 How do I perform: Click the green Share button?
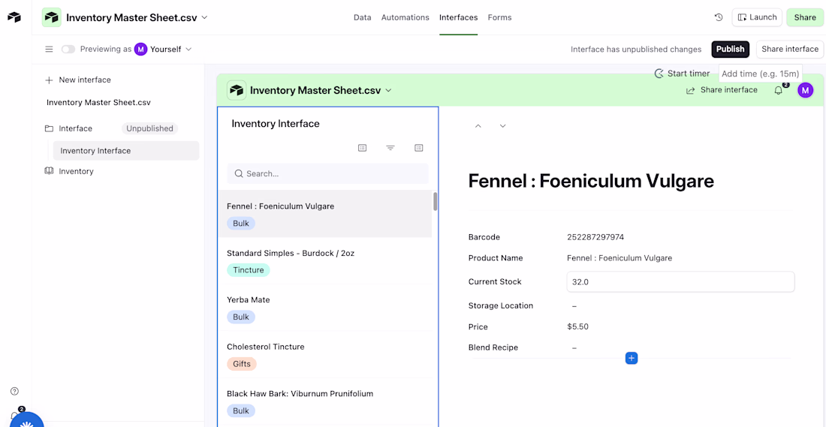click(x=805, y=17)
